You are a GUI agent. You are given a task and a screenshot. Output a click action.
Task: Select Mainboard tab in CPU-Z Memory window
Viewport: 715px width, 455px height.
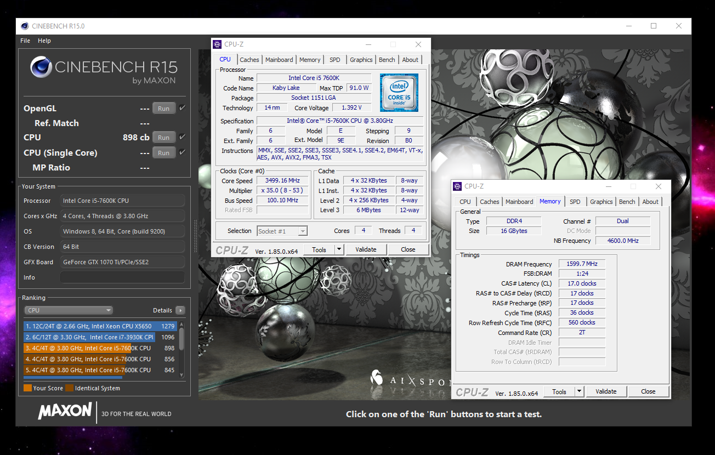coord(519,202)
